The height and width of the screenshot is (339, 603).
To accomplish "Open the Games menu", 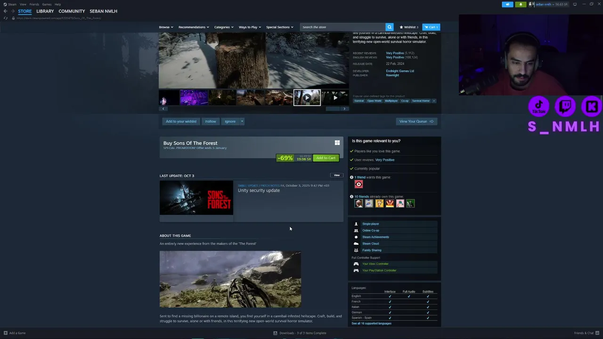I will 47,4.
